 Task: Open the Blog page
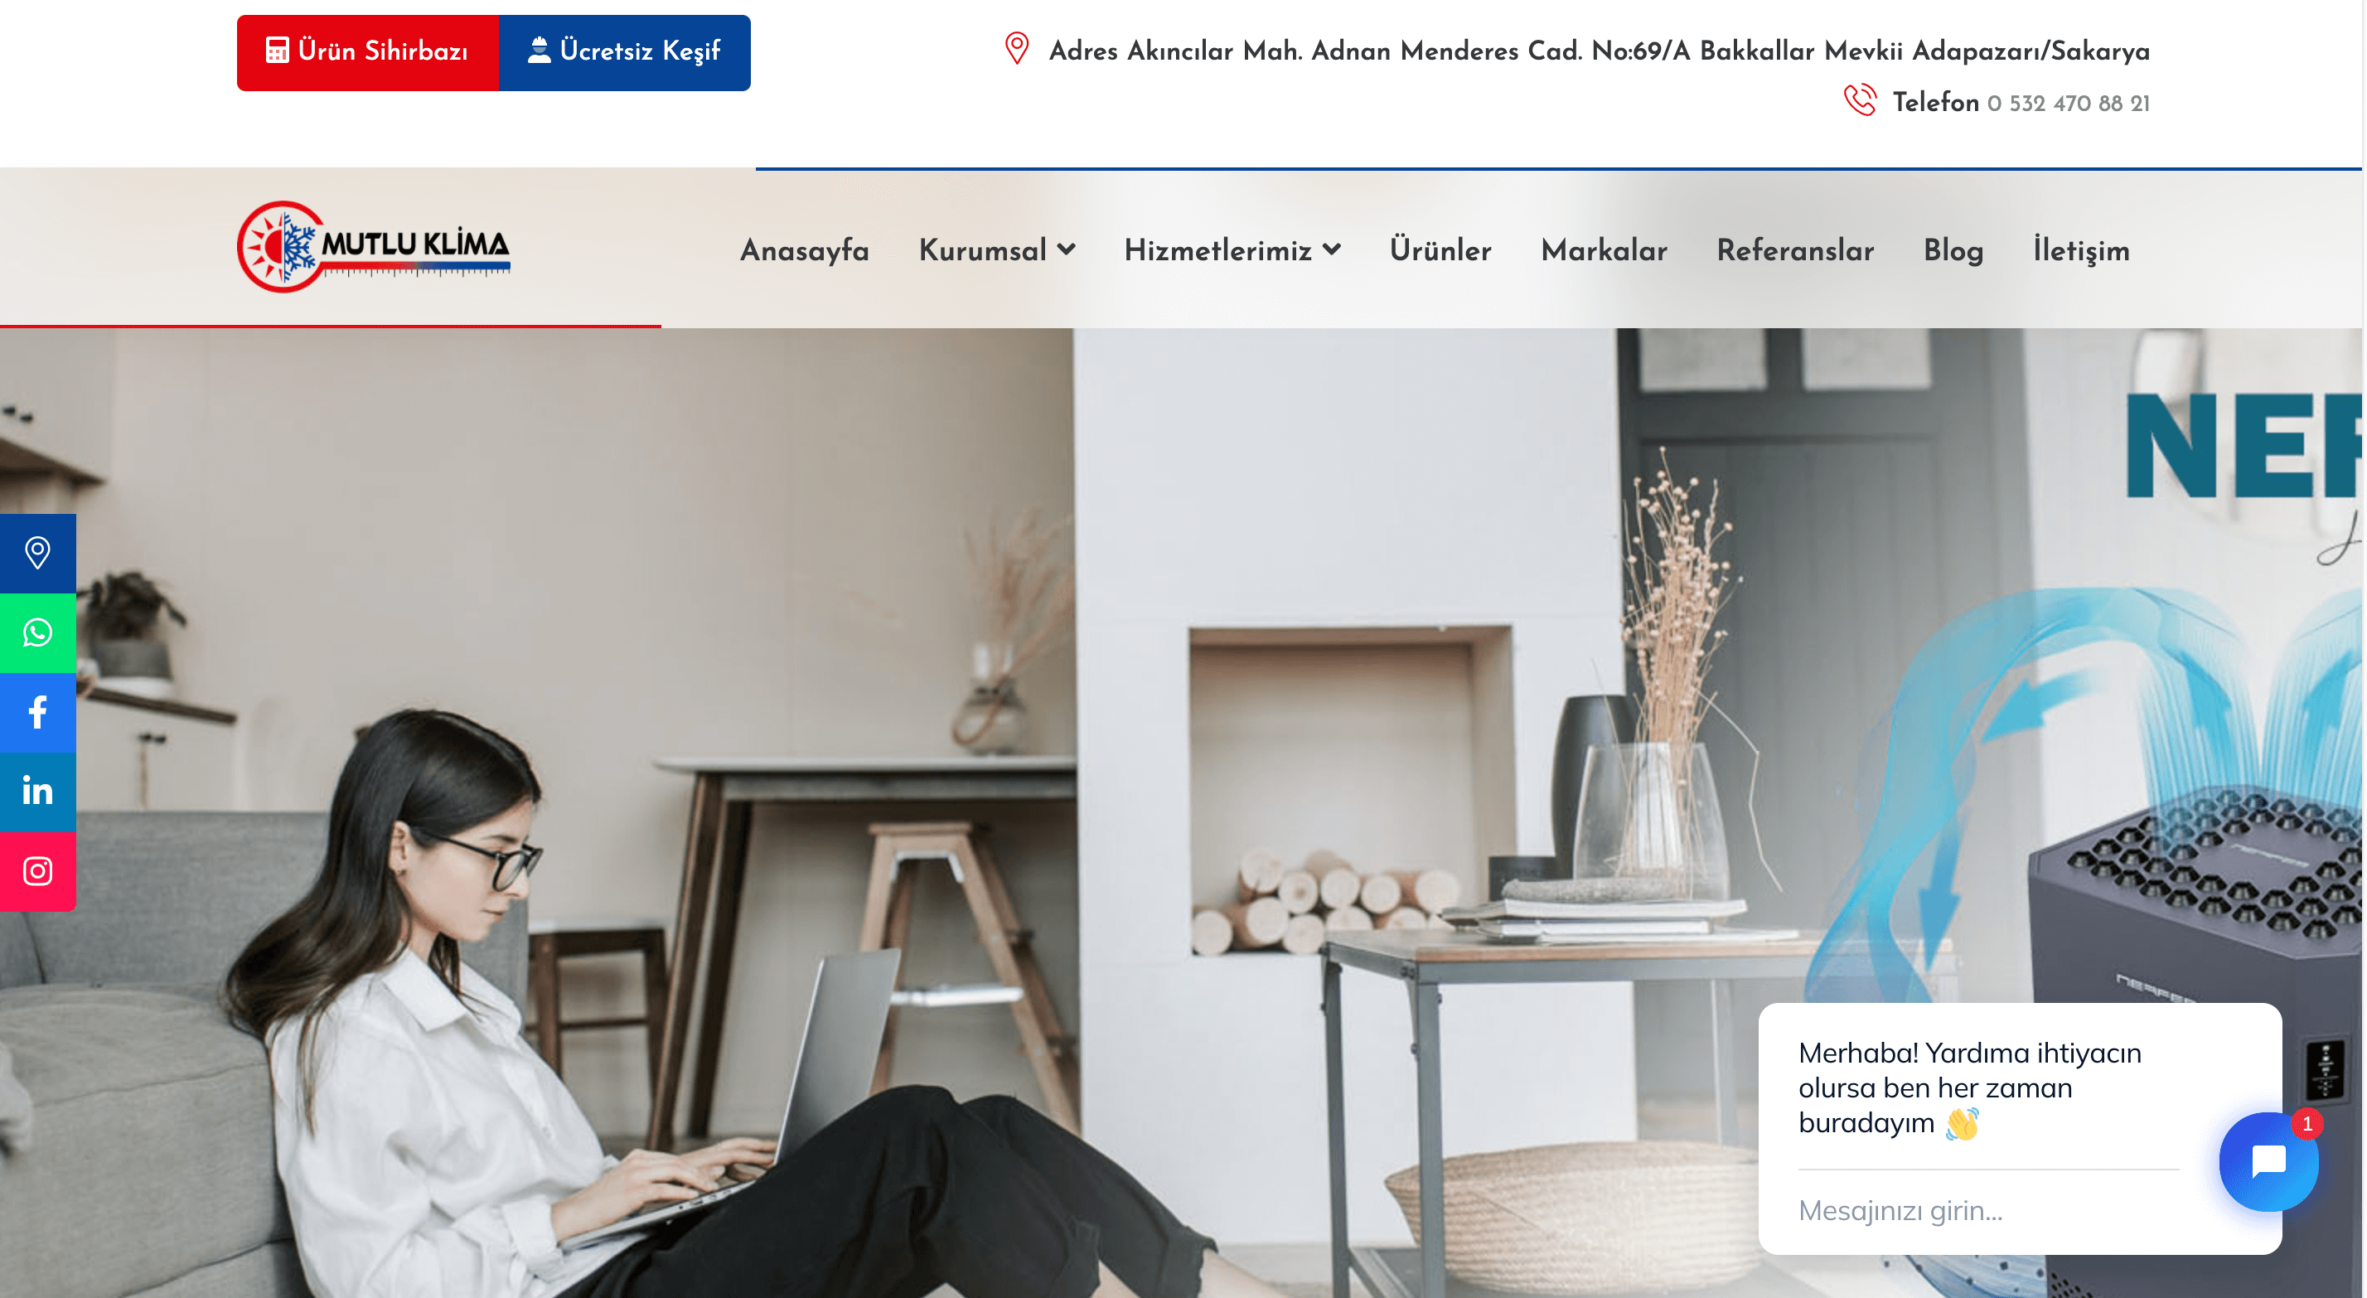(1953, 250)
